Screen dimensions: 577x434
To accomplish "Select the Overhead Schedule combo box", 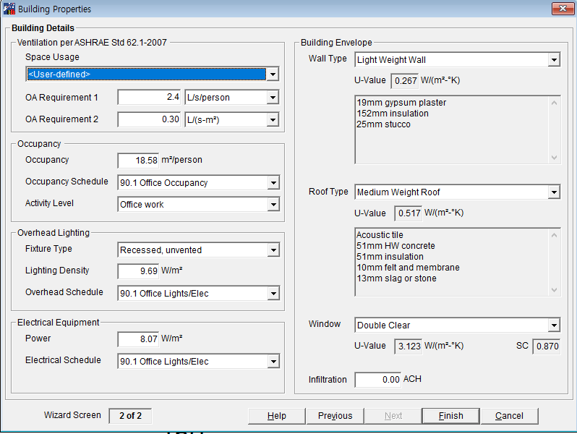I will (x=198, y=293).
